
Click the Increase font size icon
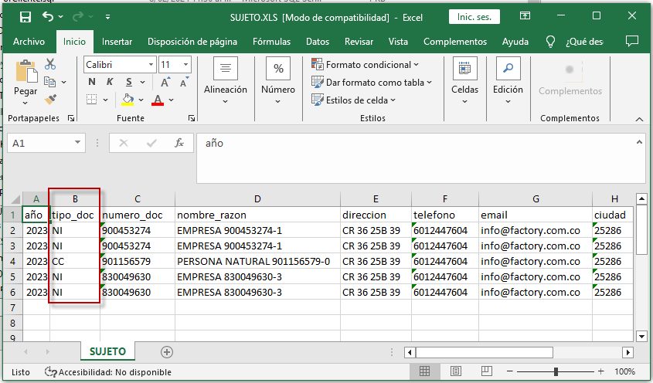(165, 82)
